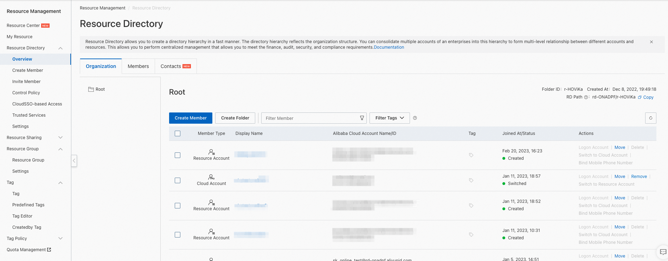Click Remove for the Cloud Account row

click(639, 177)
